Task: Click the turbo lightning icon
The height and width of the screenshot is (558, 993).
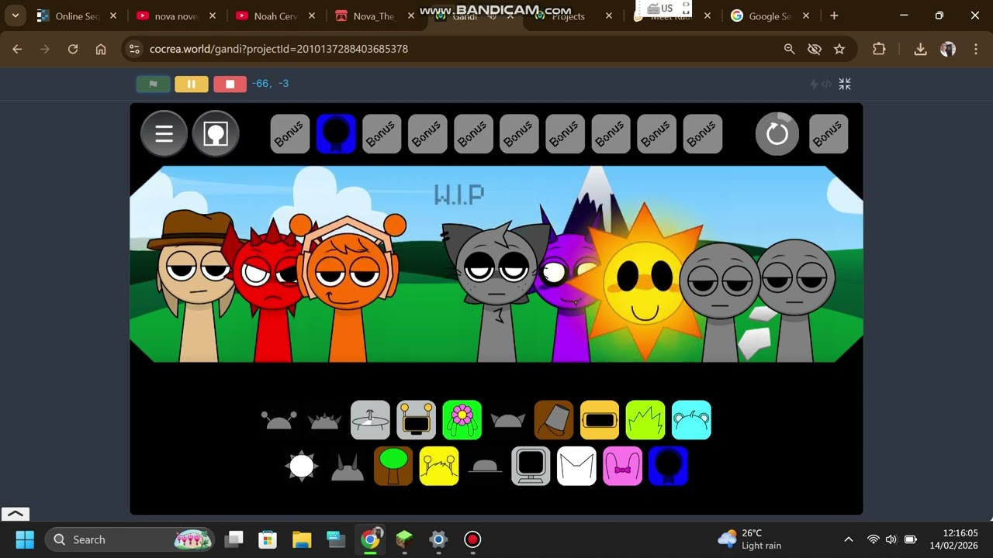Action: 814,84
